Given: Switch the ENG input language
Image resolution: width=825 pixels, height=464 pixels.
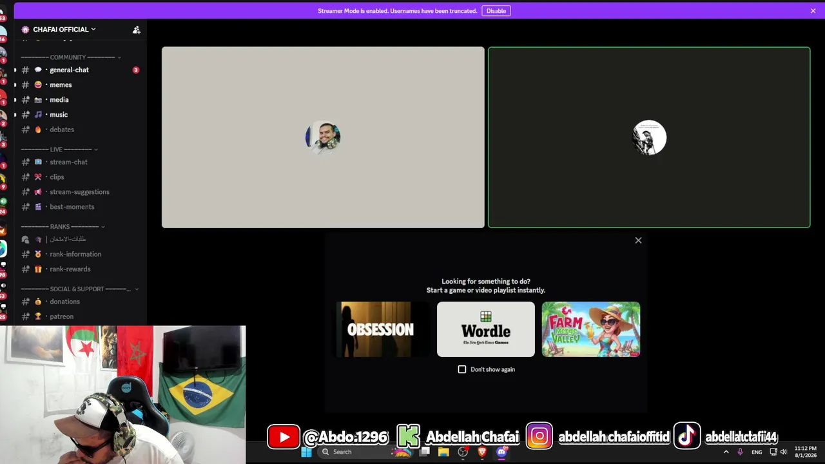Looking at the screenshot, I should tap(757, 452).
